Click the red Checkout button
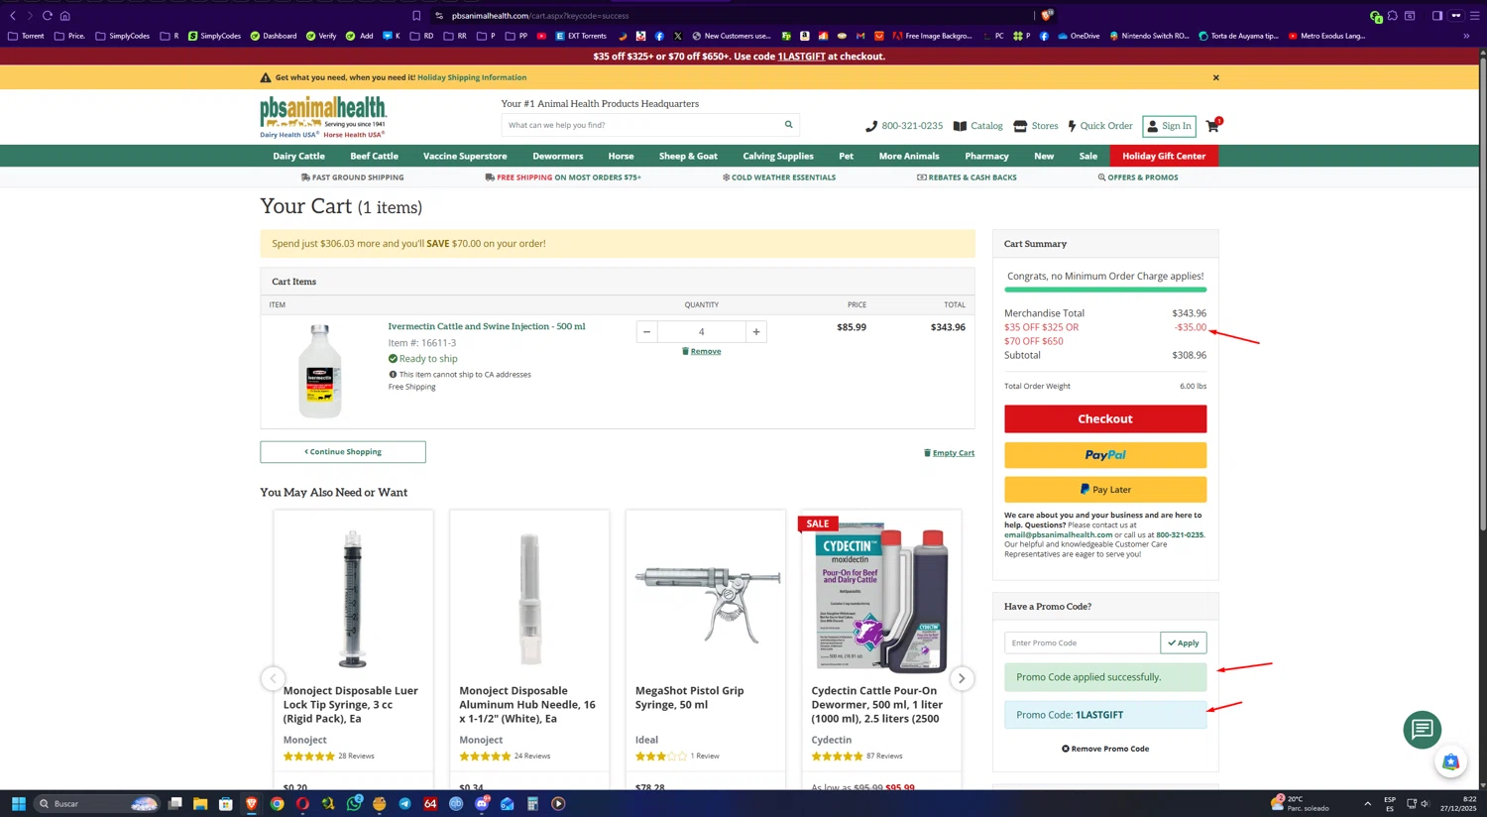This screenshot has width=1487, height=817. [1105, 419]
